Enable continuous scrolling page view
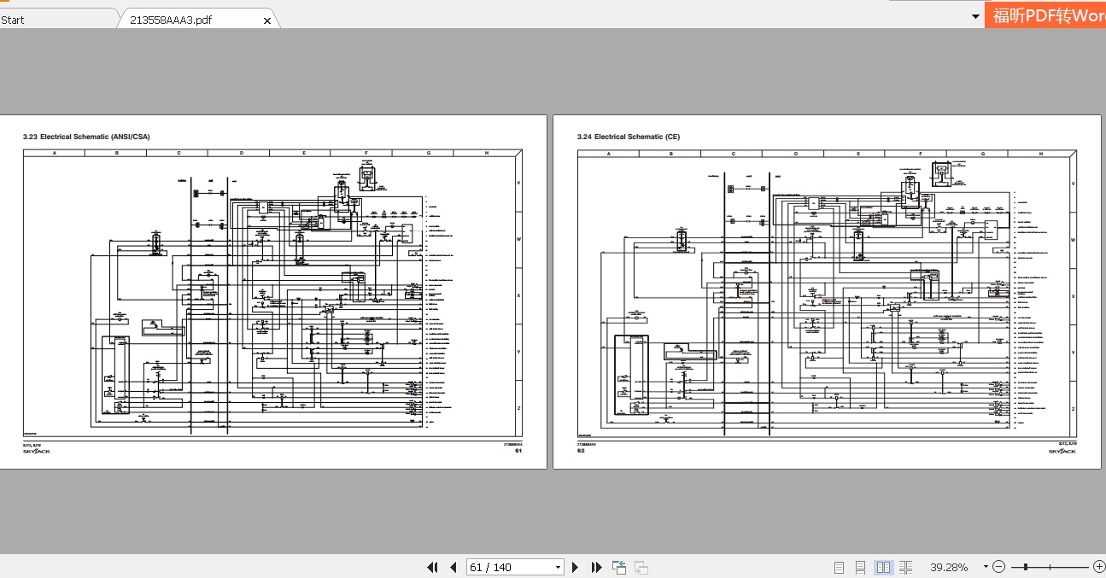Viewport: 1106px width, 578px height. (860, 567)
